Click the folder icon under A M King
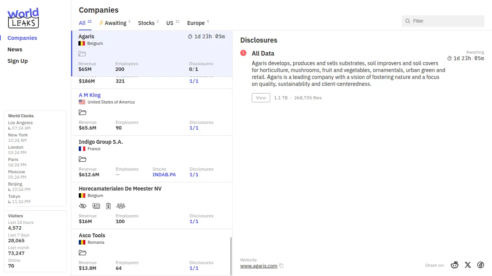This screenshot has height=276, width=492. (x=82, y=112)
